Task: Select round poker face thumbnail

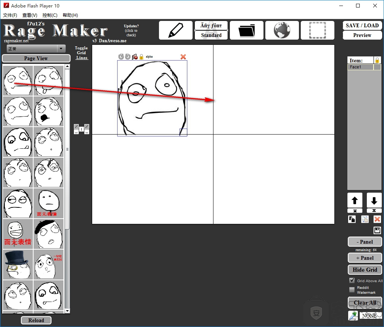Action: coord(49,203)
